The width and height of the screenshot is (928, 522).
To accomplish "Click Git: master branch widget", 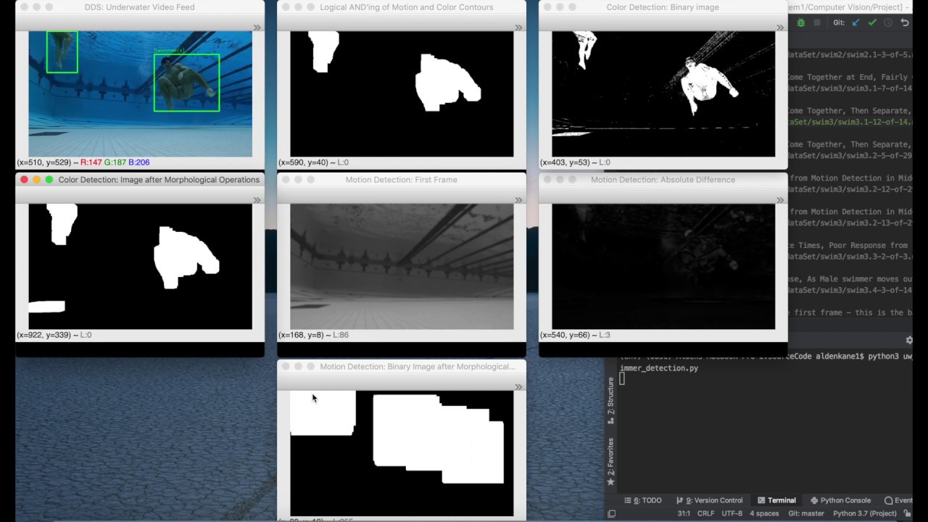I will [x=808, y=513].
